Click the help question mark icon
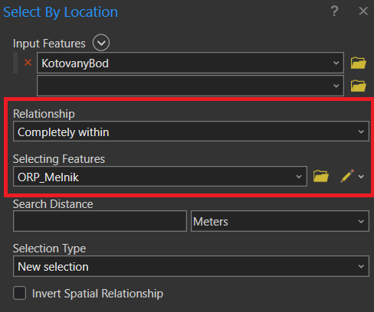 click(x=334, y=11)
